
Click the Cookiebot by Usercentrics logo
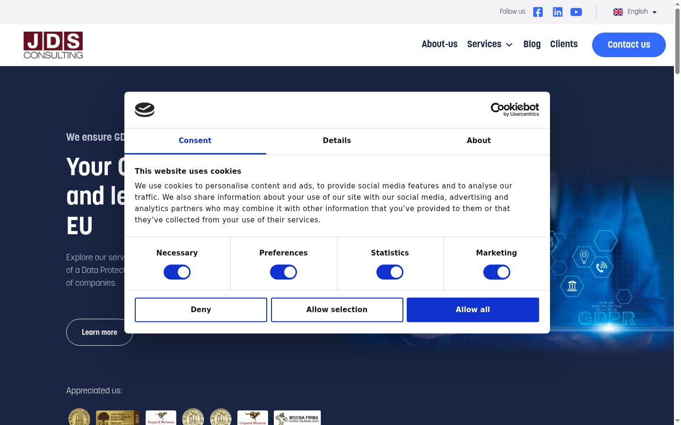[x=515, y=110]
